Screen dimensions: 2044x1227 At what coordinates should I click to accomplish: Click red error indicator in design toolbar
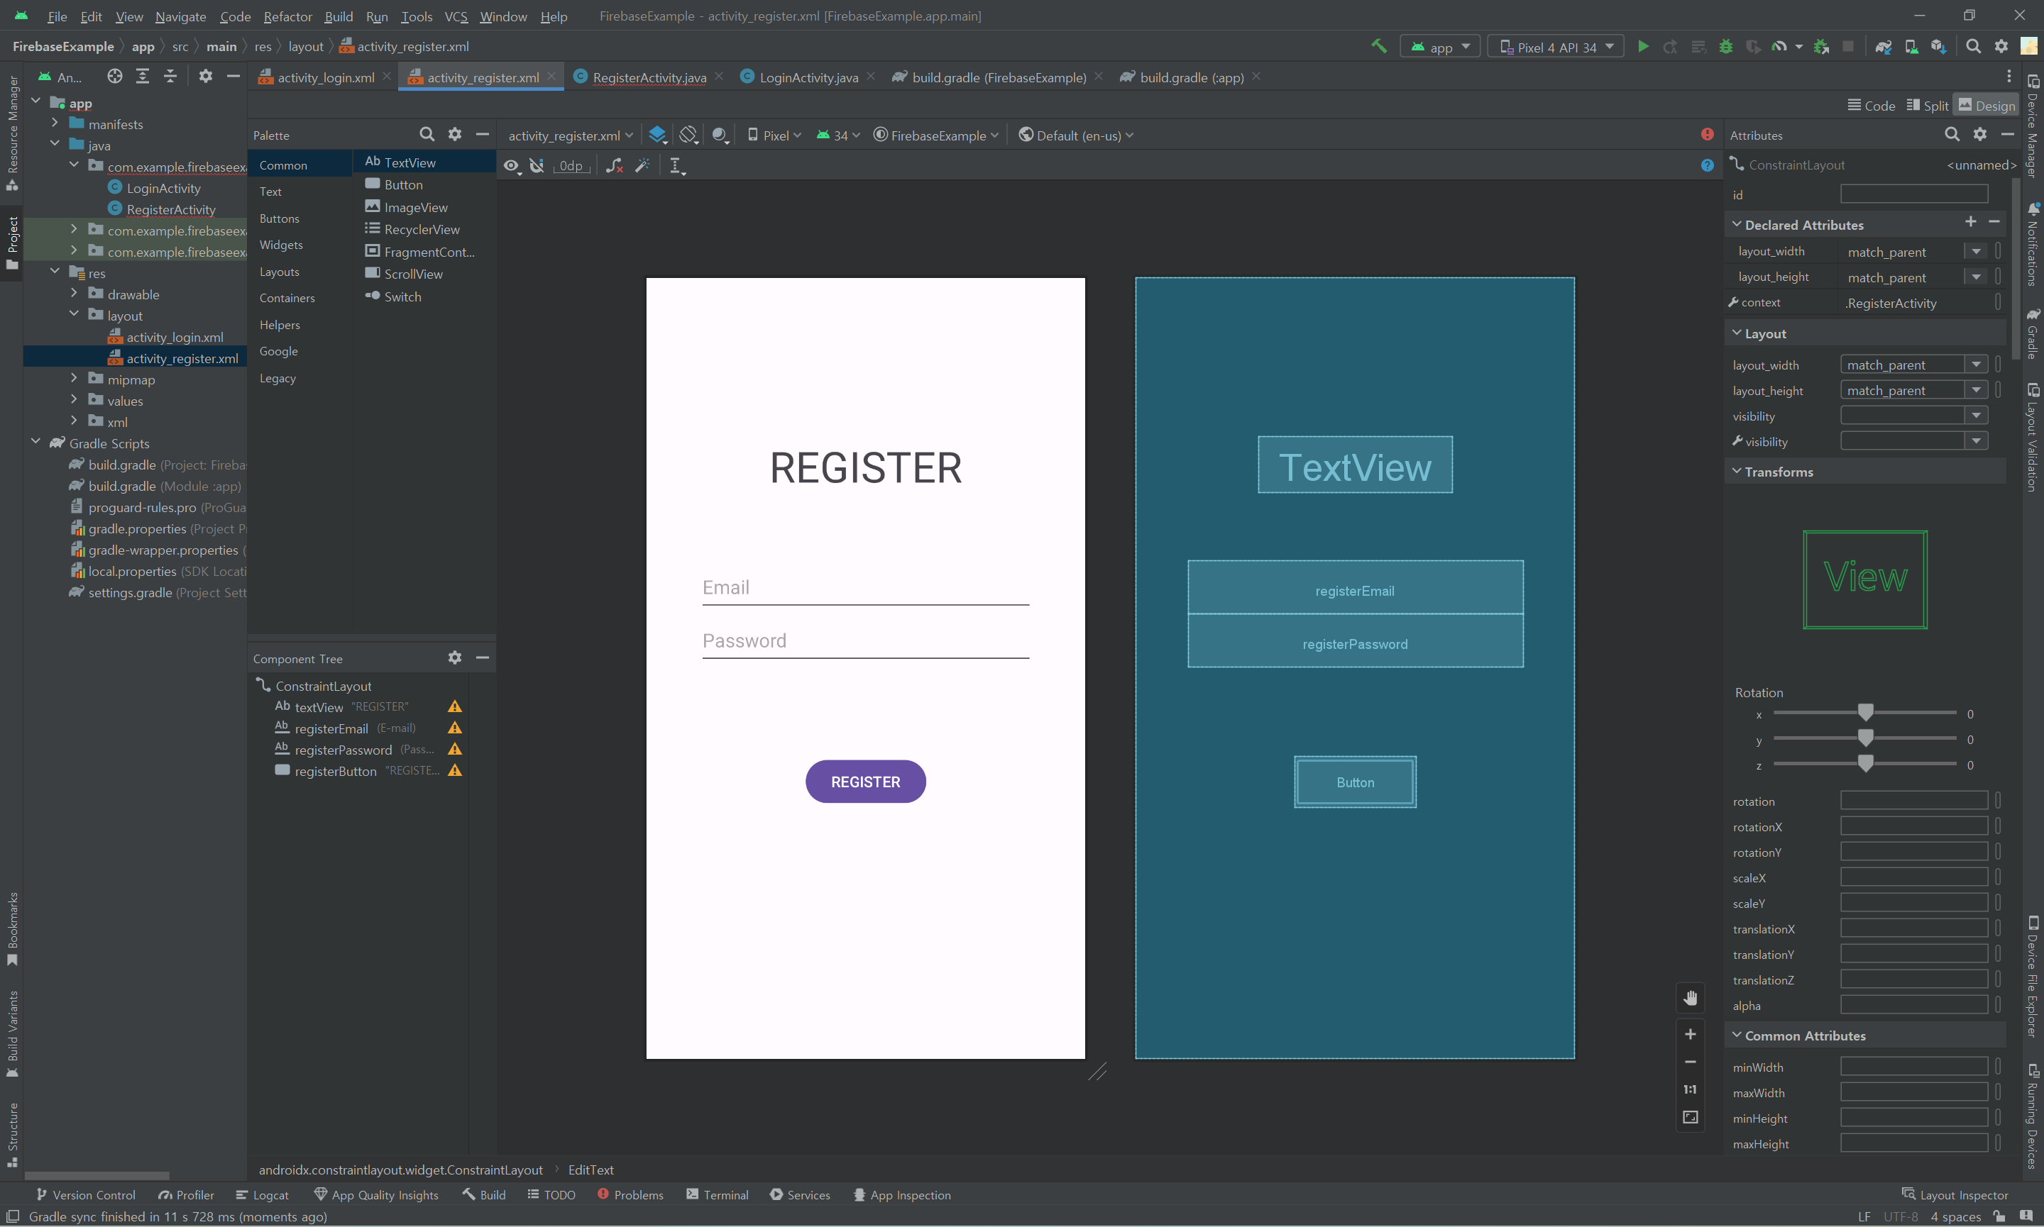point(1708,134)
